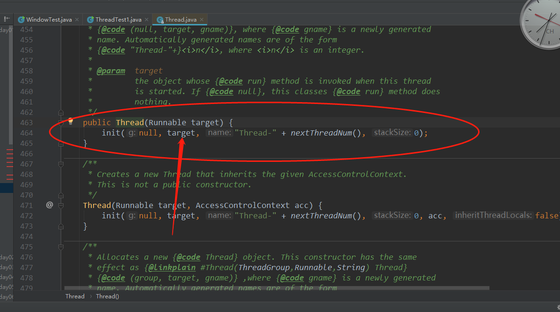Close the Thread.java tab

coord(201,20)
